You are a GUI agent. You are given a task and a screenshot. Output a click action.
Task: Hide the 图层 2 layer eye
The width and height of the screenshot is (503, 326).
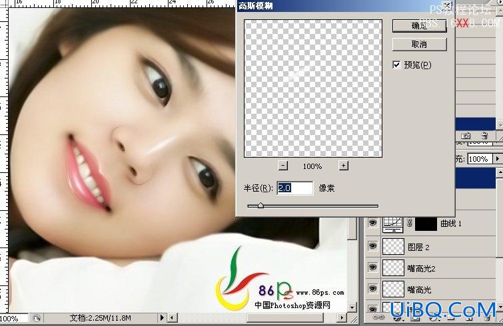(372, 246)
